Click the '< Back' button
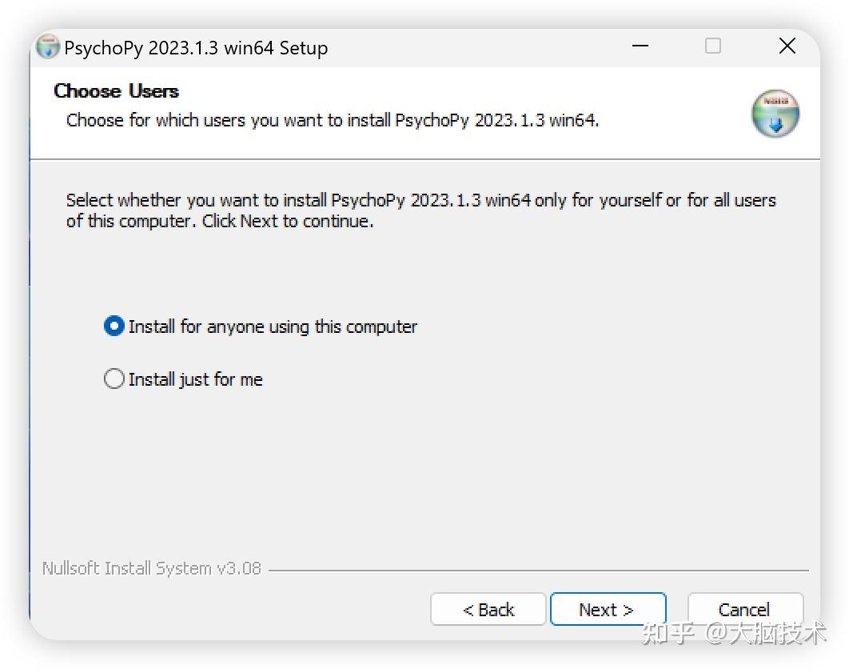 488,610
